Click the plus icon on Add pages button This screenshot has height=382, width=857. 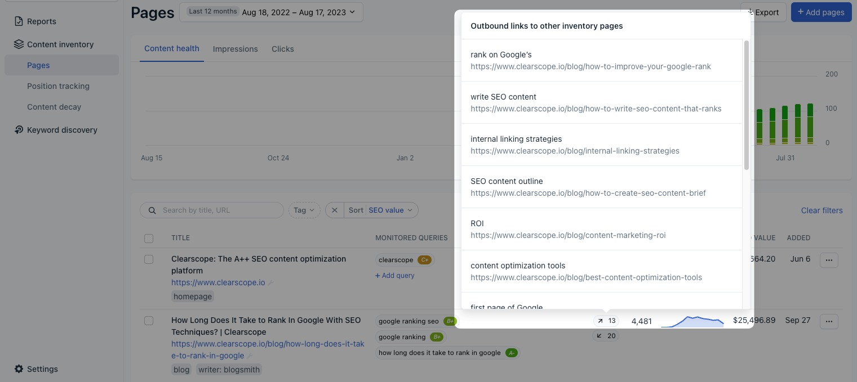click(801, 12)
